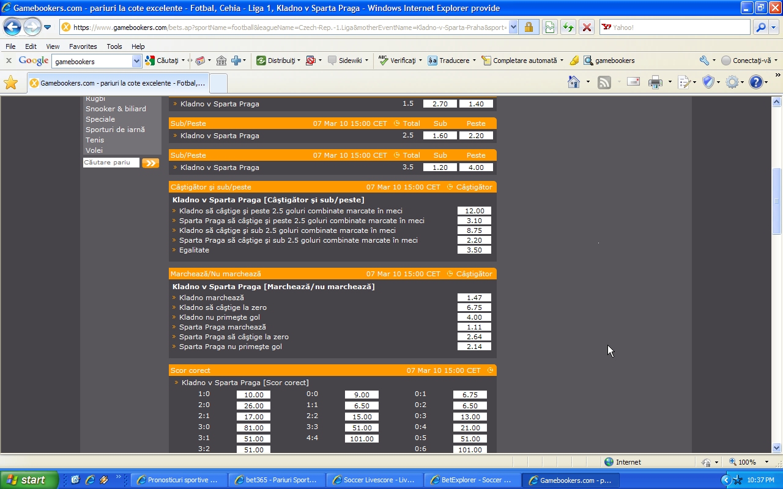Focus the Yahoo! search box
The width and height of the screenshot is (783, 489).
(675, 28)
